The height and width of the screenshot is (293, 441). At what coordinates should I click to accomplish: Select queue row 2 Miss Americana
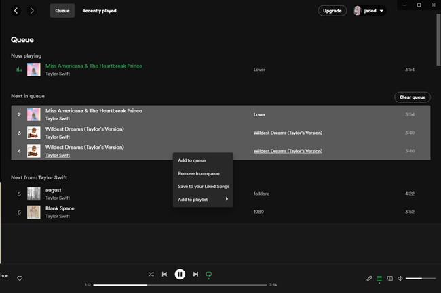[x=220, y=114]
